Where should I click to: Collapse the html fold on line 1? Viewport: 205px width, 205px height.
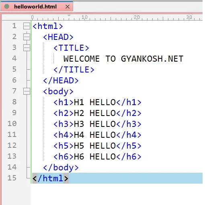click(27, 26)
